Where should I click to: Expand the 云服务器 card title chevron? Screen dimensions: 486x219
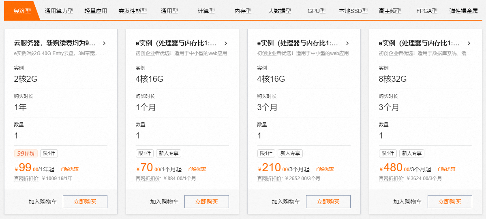click(104, 43)
